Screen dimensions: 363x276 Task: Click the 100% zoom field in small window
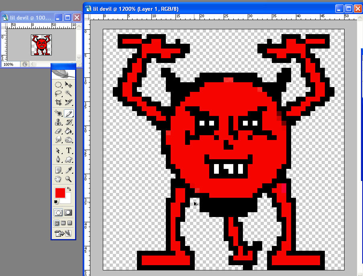(11, 64)
